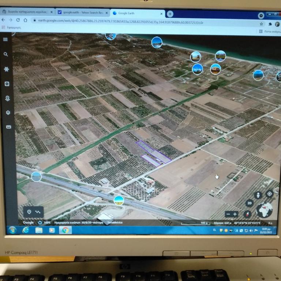281x281 pixels.
Task: Bookmark this page with the star icon
Action: click(x=262, y=24)
